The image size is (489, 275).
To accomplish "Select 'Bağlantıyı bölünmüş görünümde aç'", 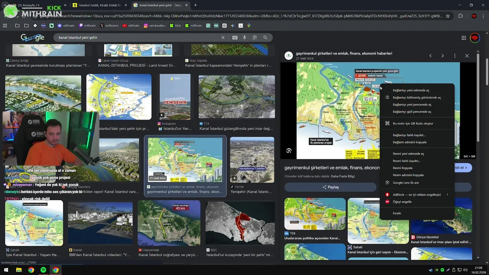I will point(417,97).
